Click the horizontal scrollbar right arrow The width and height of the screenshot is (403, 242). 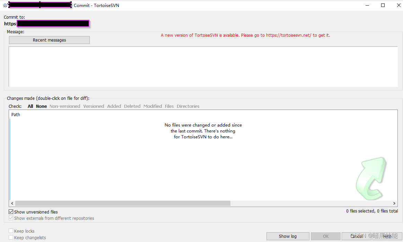point(394,204)
